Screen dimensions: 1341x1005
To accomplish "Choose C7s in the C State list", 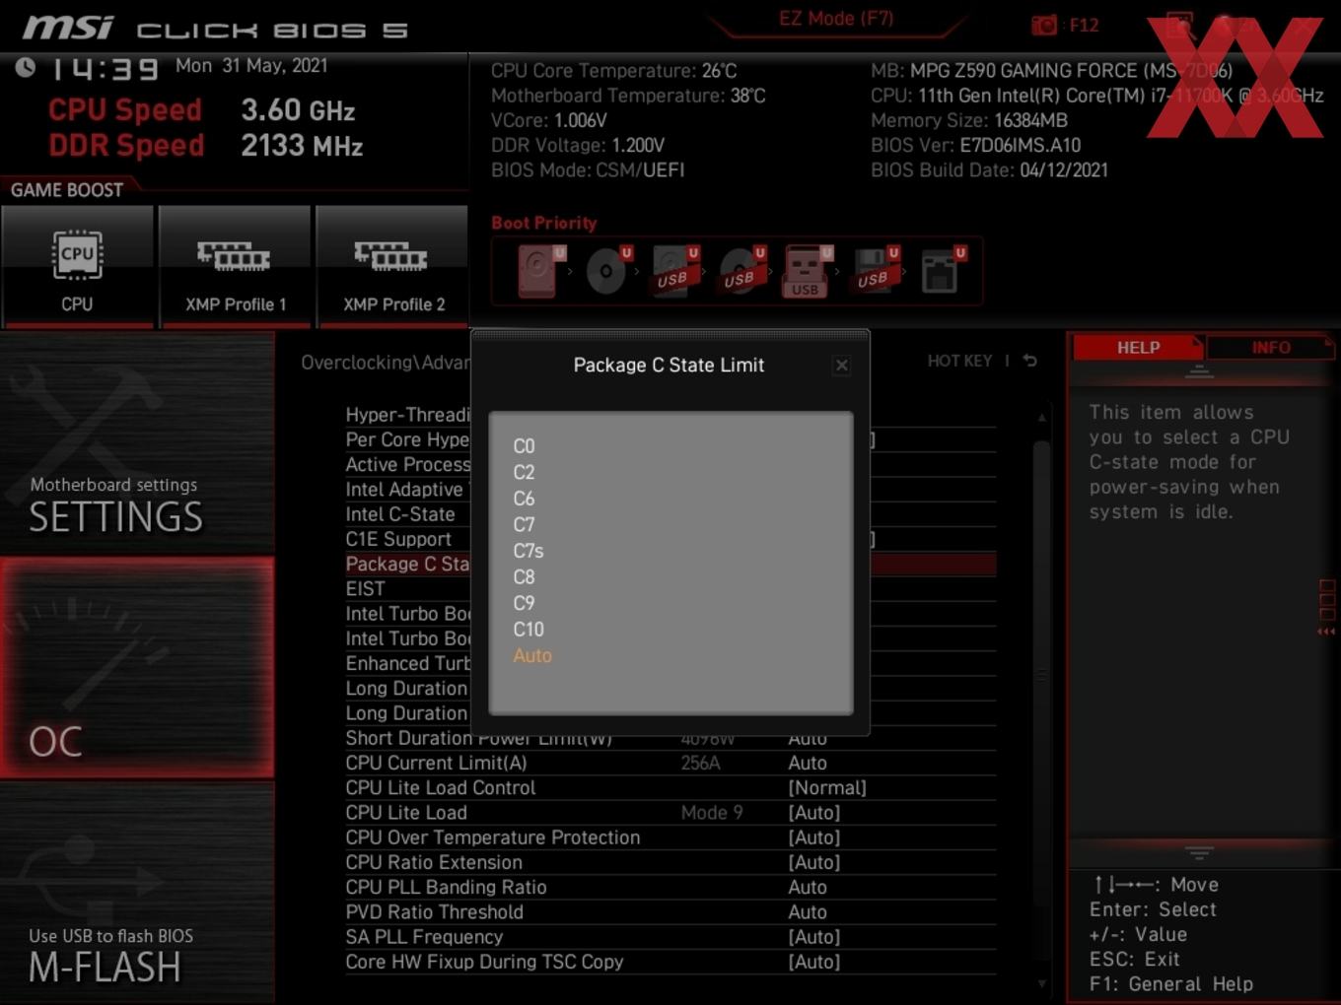I will click(529, 551).
